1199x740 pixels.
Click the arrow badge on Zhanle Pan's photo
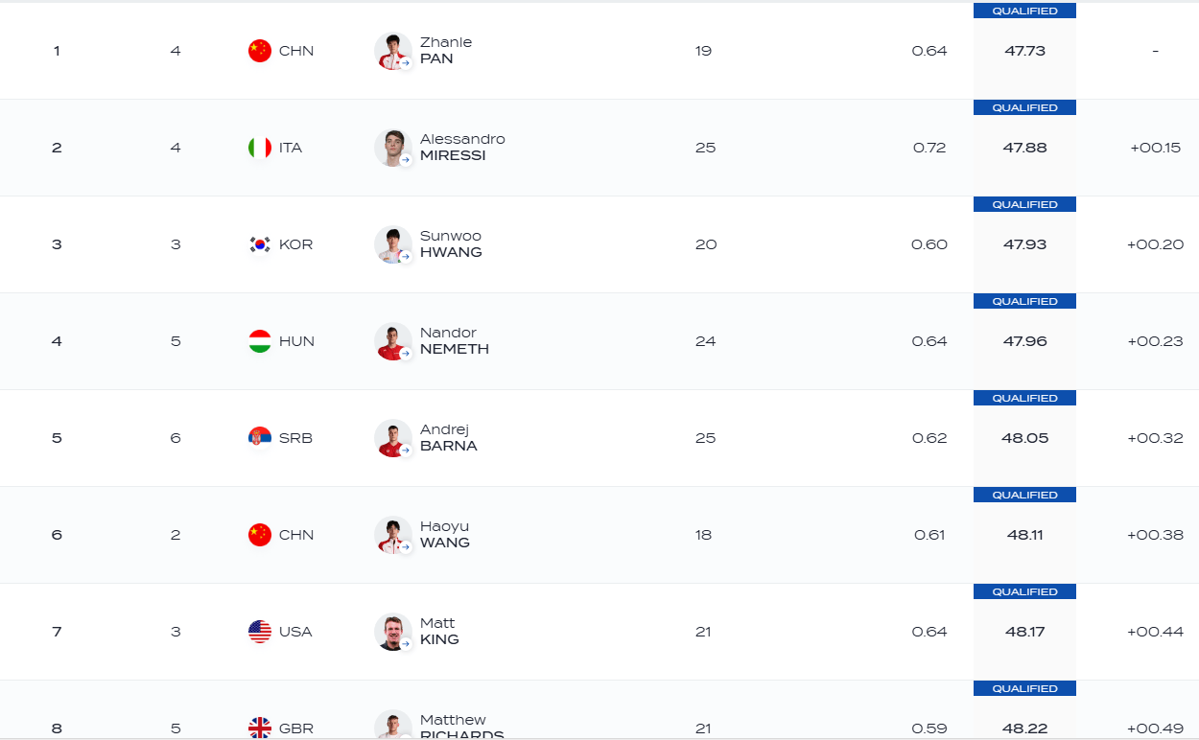click(406, 63)
